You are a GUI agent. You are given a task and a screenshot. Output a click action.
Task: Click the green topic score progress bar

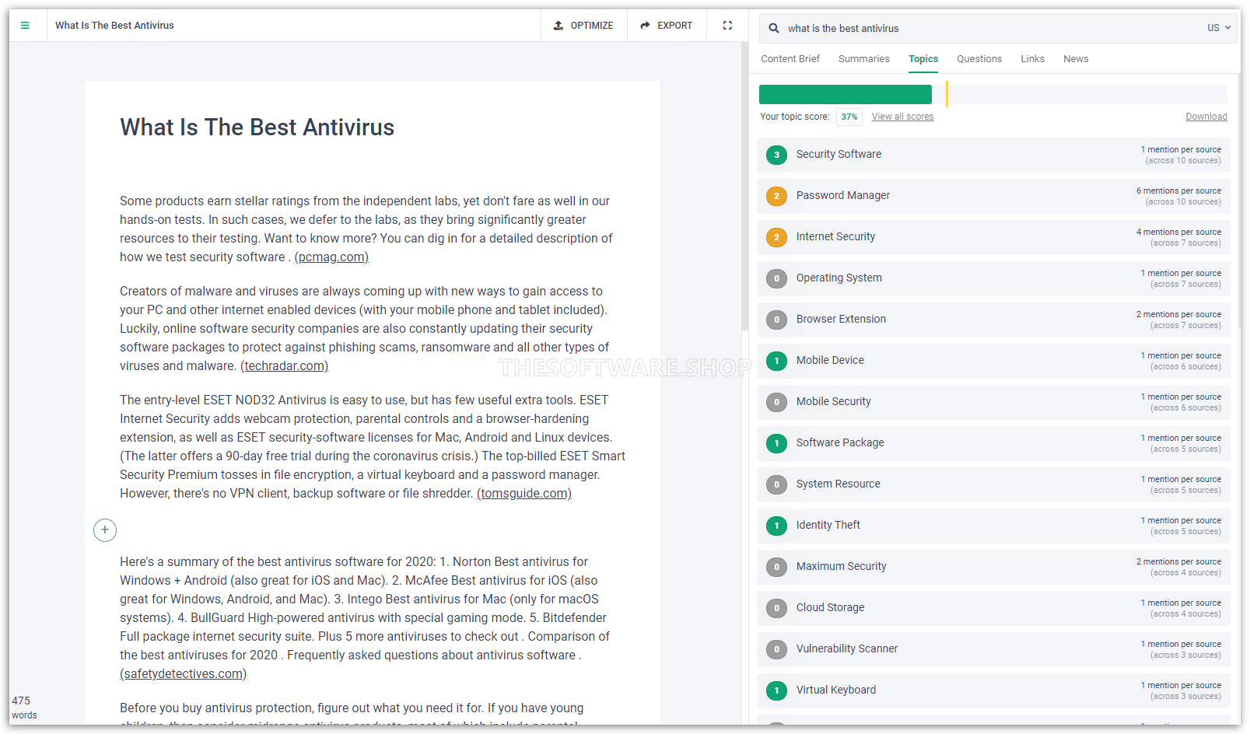(845, 95)
